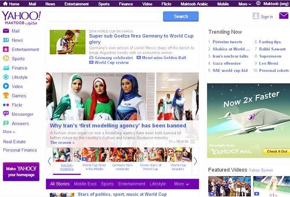The image size is (290, 197).
Task: Open Finance in top navigation bar
Action: (126, 4)
